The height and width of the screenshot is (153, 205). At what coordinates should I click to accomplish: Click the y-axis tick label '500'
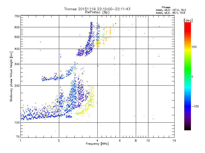click(x=17, y=37)
